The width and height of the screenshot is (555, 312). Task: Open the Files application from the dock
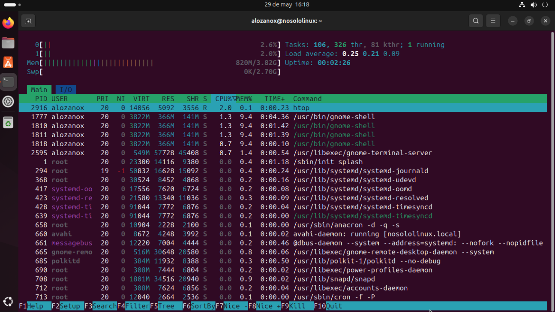pos(8,43)
